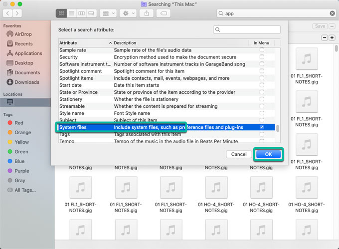Check the Tags In Menu box
339x249 pixels.
click(x=262, y=134)
